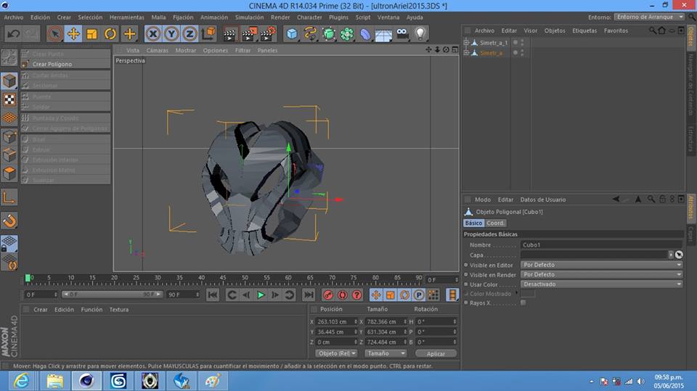Viewport: 697px width, 391px height.
Task: Open the blue deformer objects icon
Action: point(365,34)
